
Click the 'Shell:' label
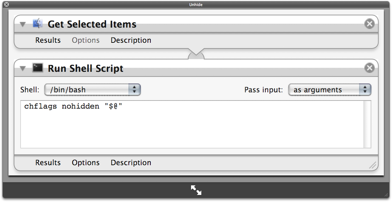coord(30,90)
